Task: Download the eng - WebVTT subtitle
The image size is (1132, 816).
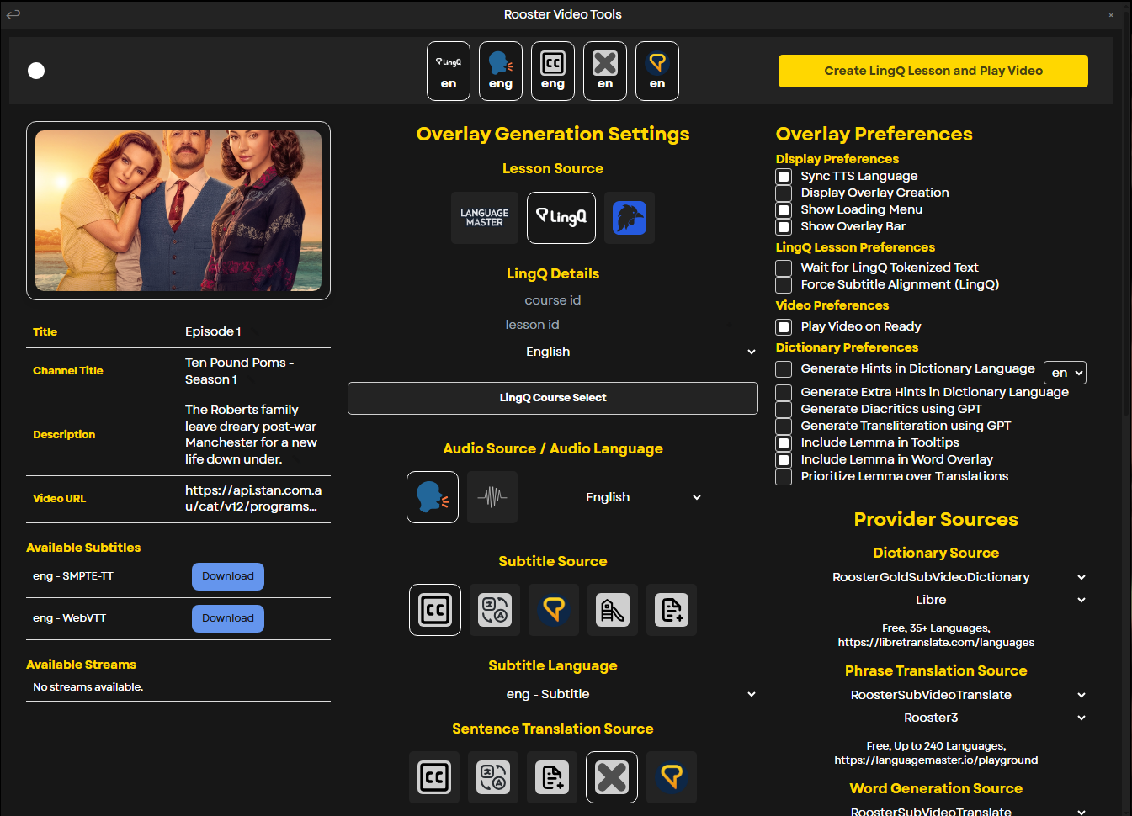Action: point(228,618)
